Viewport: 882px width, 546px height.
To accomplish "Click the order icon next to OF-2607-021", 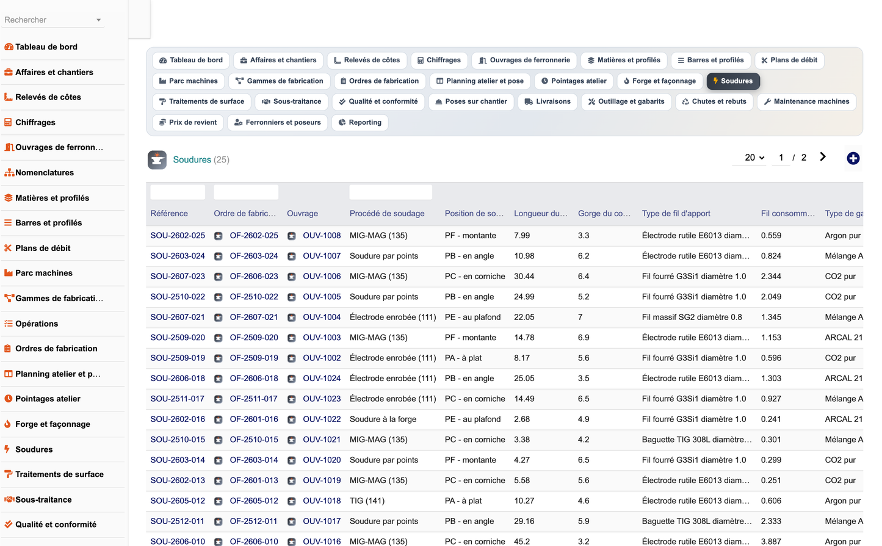I will click(x=219, y=318).
